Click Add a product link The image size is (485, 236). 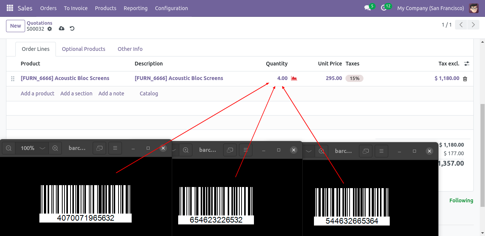point(38,94)
